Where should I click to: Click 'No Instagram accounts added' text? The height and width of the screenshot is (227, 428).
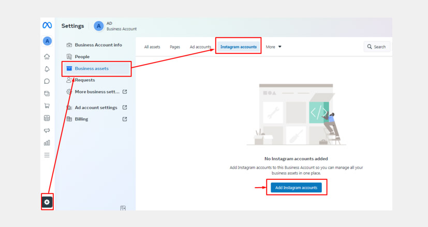[296, 159]
